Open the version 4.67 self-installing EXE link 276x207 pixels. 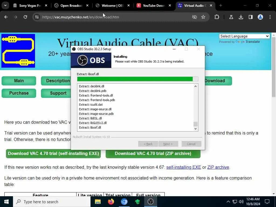tap(184, 167)
